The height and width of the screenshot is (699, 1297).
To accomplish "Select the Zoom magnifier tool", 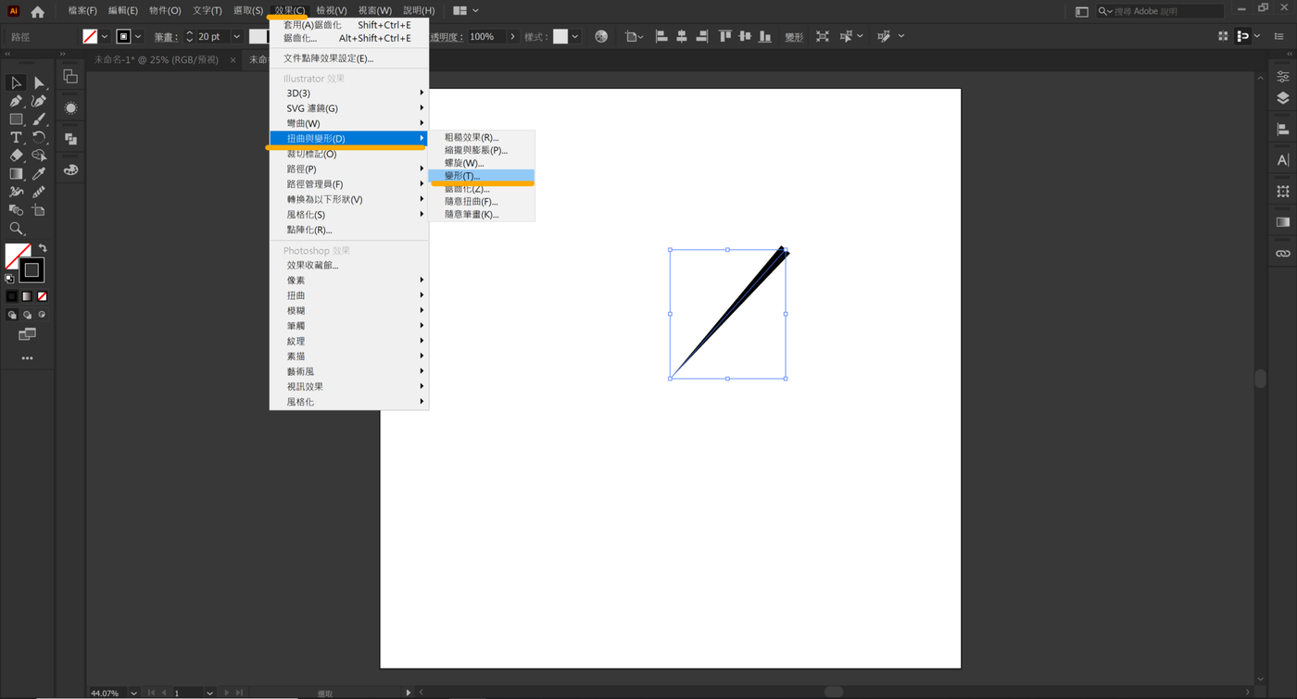I will pos(16,228).
